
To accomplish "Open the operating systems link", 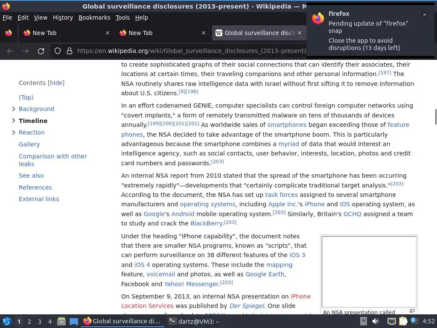I will 207,205.
